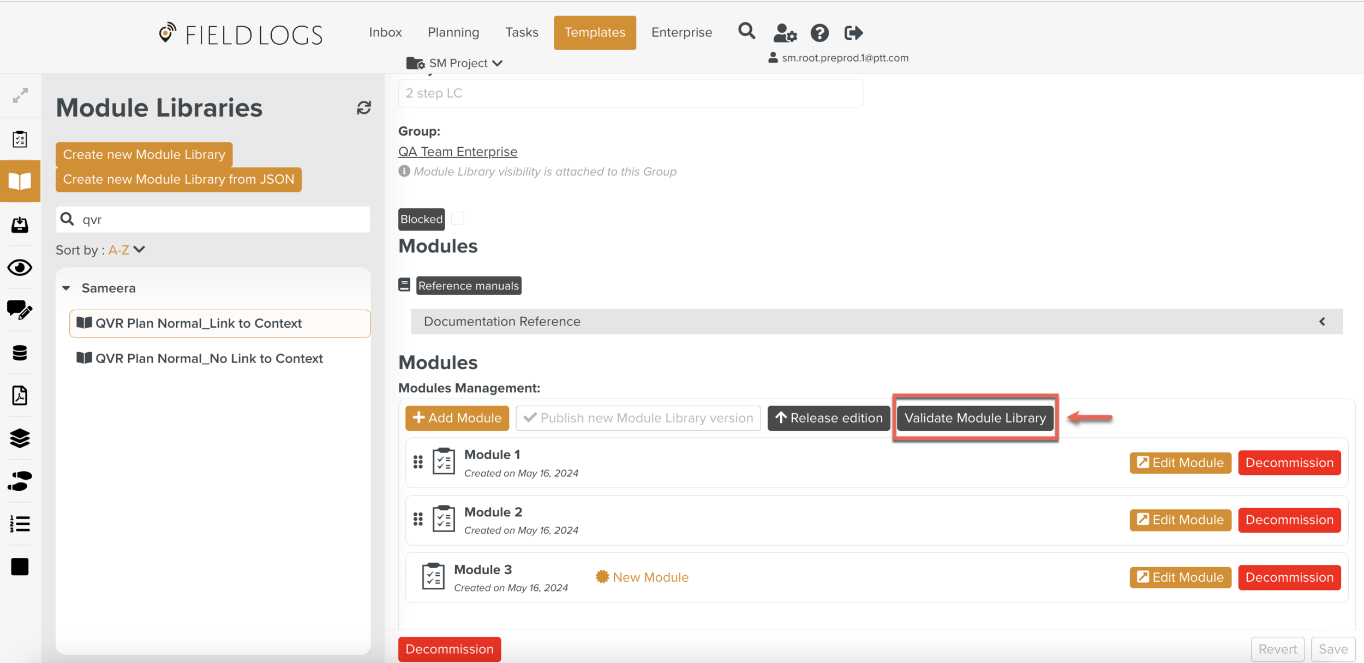The image size is (1364, 663).
Task: Toggle the Blocked checkbox
Action: click(458, 219)
